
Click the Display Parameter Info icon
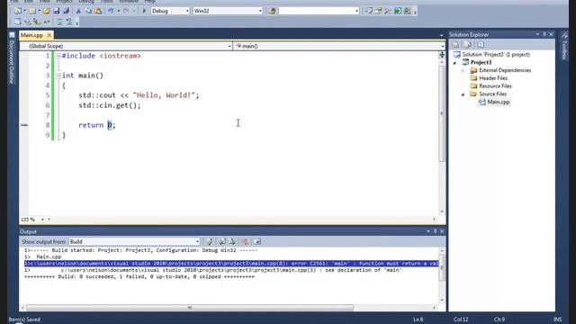pyautogui.click(x=27, y=22)
